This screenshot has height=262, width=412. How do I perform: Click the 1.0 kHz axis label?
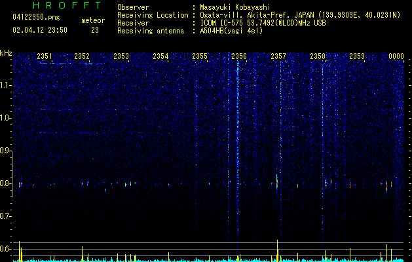5,118
